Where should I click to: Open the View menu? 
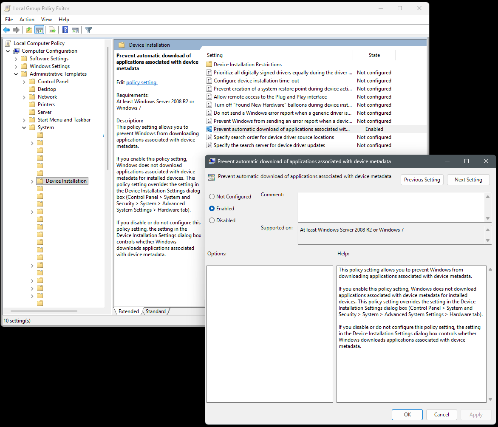click(46, 20)
